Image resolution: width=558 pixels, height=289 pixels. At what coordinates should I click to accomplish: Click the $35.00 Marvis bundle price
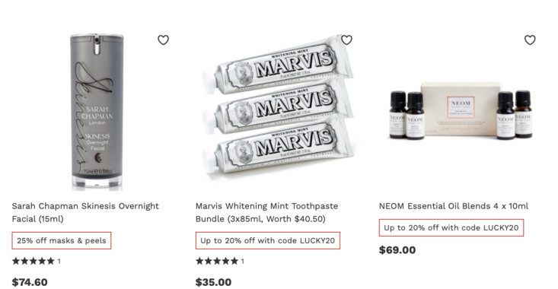click(x=213, y=282)
